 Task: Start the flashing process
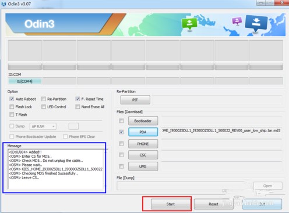pyautogui.click(x=171, y=204)
